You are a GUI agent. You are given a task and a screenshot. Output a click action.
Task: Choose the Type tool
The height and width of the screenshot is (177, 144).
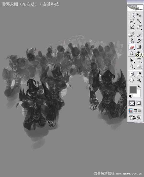click(x=139, y=60)
